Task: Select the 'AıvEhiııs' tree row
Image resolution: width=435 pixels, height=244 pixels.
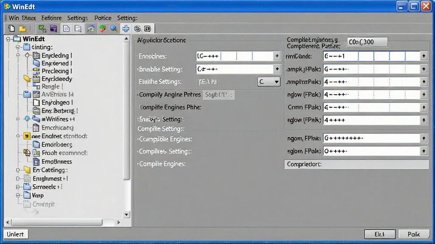Action: tap(58, 94)
